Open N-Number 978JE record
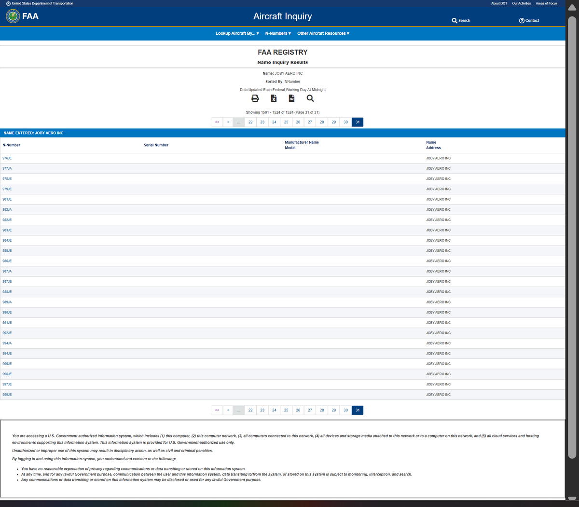The image size is (579, 507). 7,178
